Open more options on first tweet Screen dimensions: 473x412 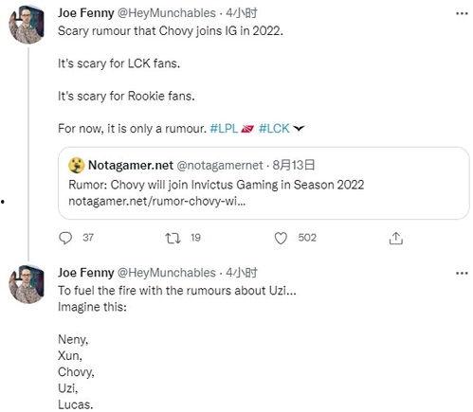[462, 13]
